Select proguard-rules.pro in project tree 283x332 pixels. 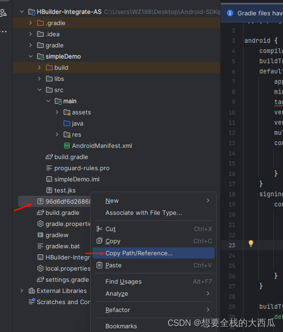tap(82, 168)
